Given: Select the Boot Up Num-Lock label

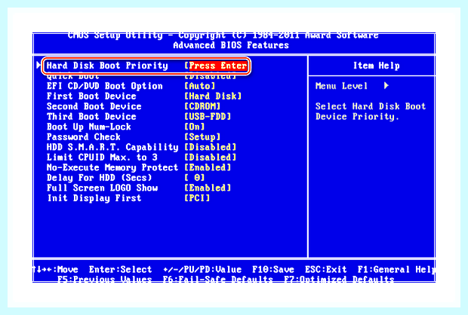Looking at the screenshot, I should (88, 127).
